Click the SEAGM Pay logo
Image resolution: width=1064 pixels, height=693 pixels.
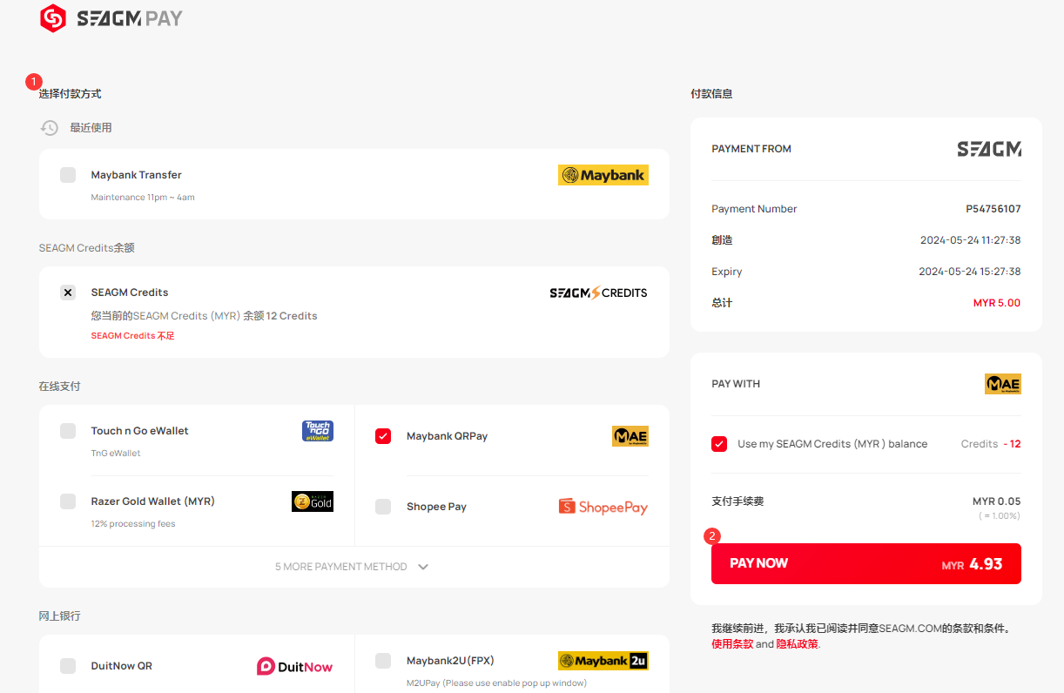click(111, 18)
